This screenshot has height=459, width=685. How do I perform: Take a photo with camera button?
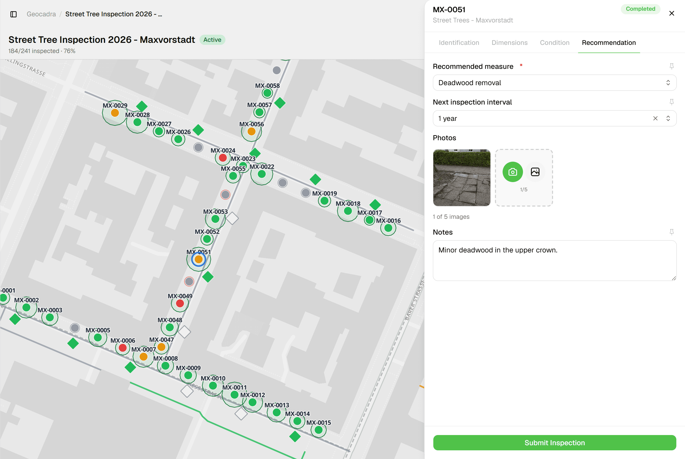[513, 172]
